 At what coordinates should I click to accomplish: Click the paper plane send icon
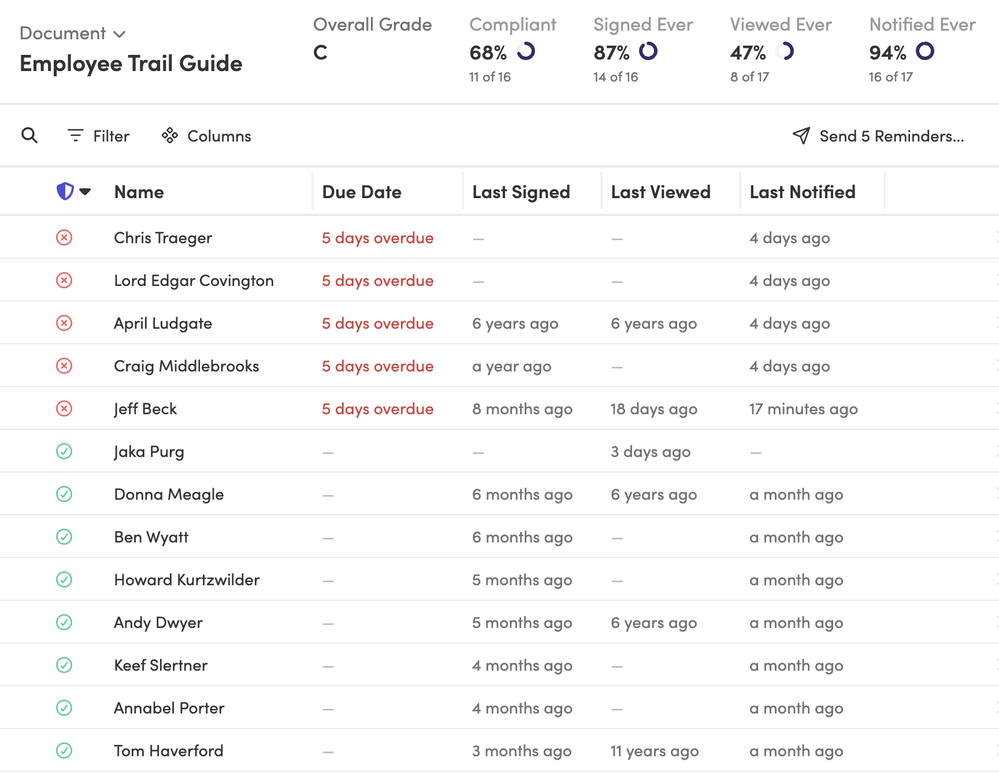click(x=801, y=136)
